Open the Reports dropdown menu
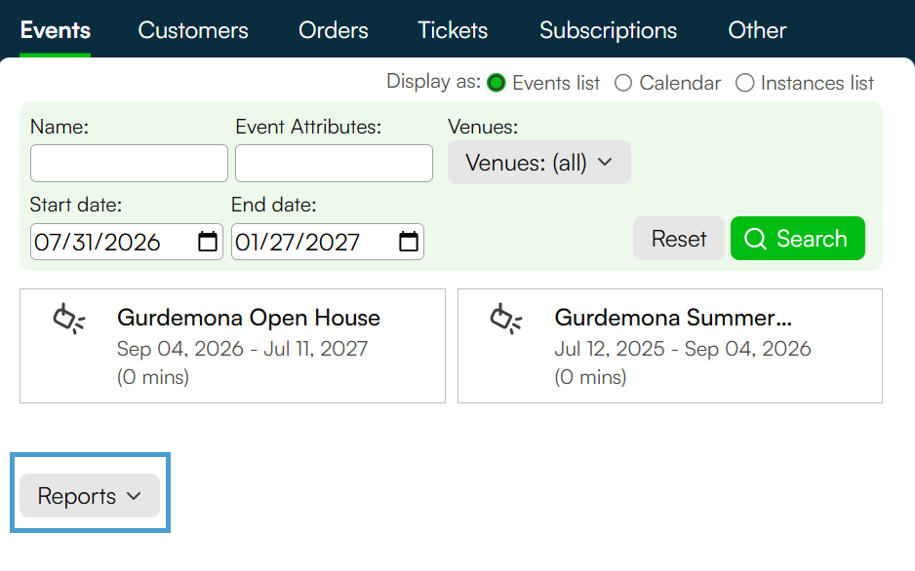This screenshot has width=915, height=571. click(90, 495)
